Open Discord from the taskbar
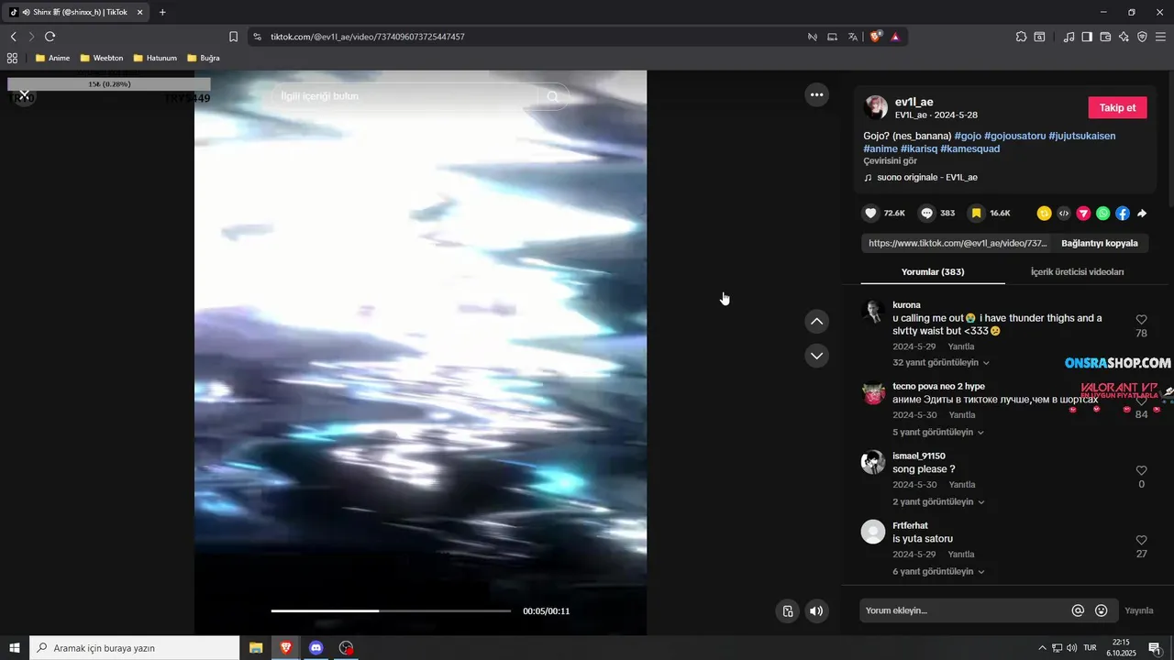This screenshot has height=660, width=1174. [x=316, y=648]
